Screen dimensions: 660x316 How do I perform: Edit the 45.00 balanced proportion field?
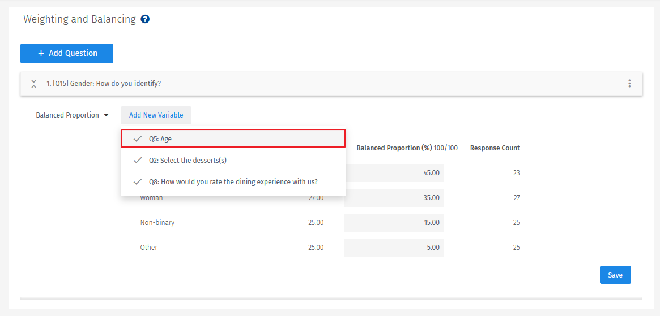point(394,173)
